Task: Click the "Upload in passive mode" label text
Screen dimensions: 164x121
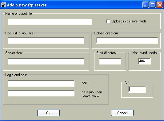Action: [129, 21]
